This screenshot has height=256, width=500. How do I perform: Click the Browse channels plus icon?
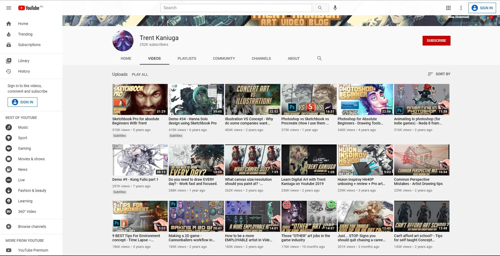click(x=9, y=227)
